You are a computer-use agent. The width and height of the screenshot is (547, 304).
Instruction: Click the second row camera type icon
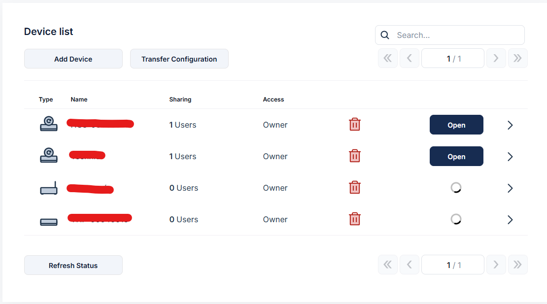click(x=49, y=155)
